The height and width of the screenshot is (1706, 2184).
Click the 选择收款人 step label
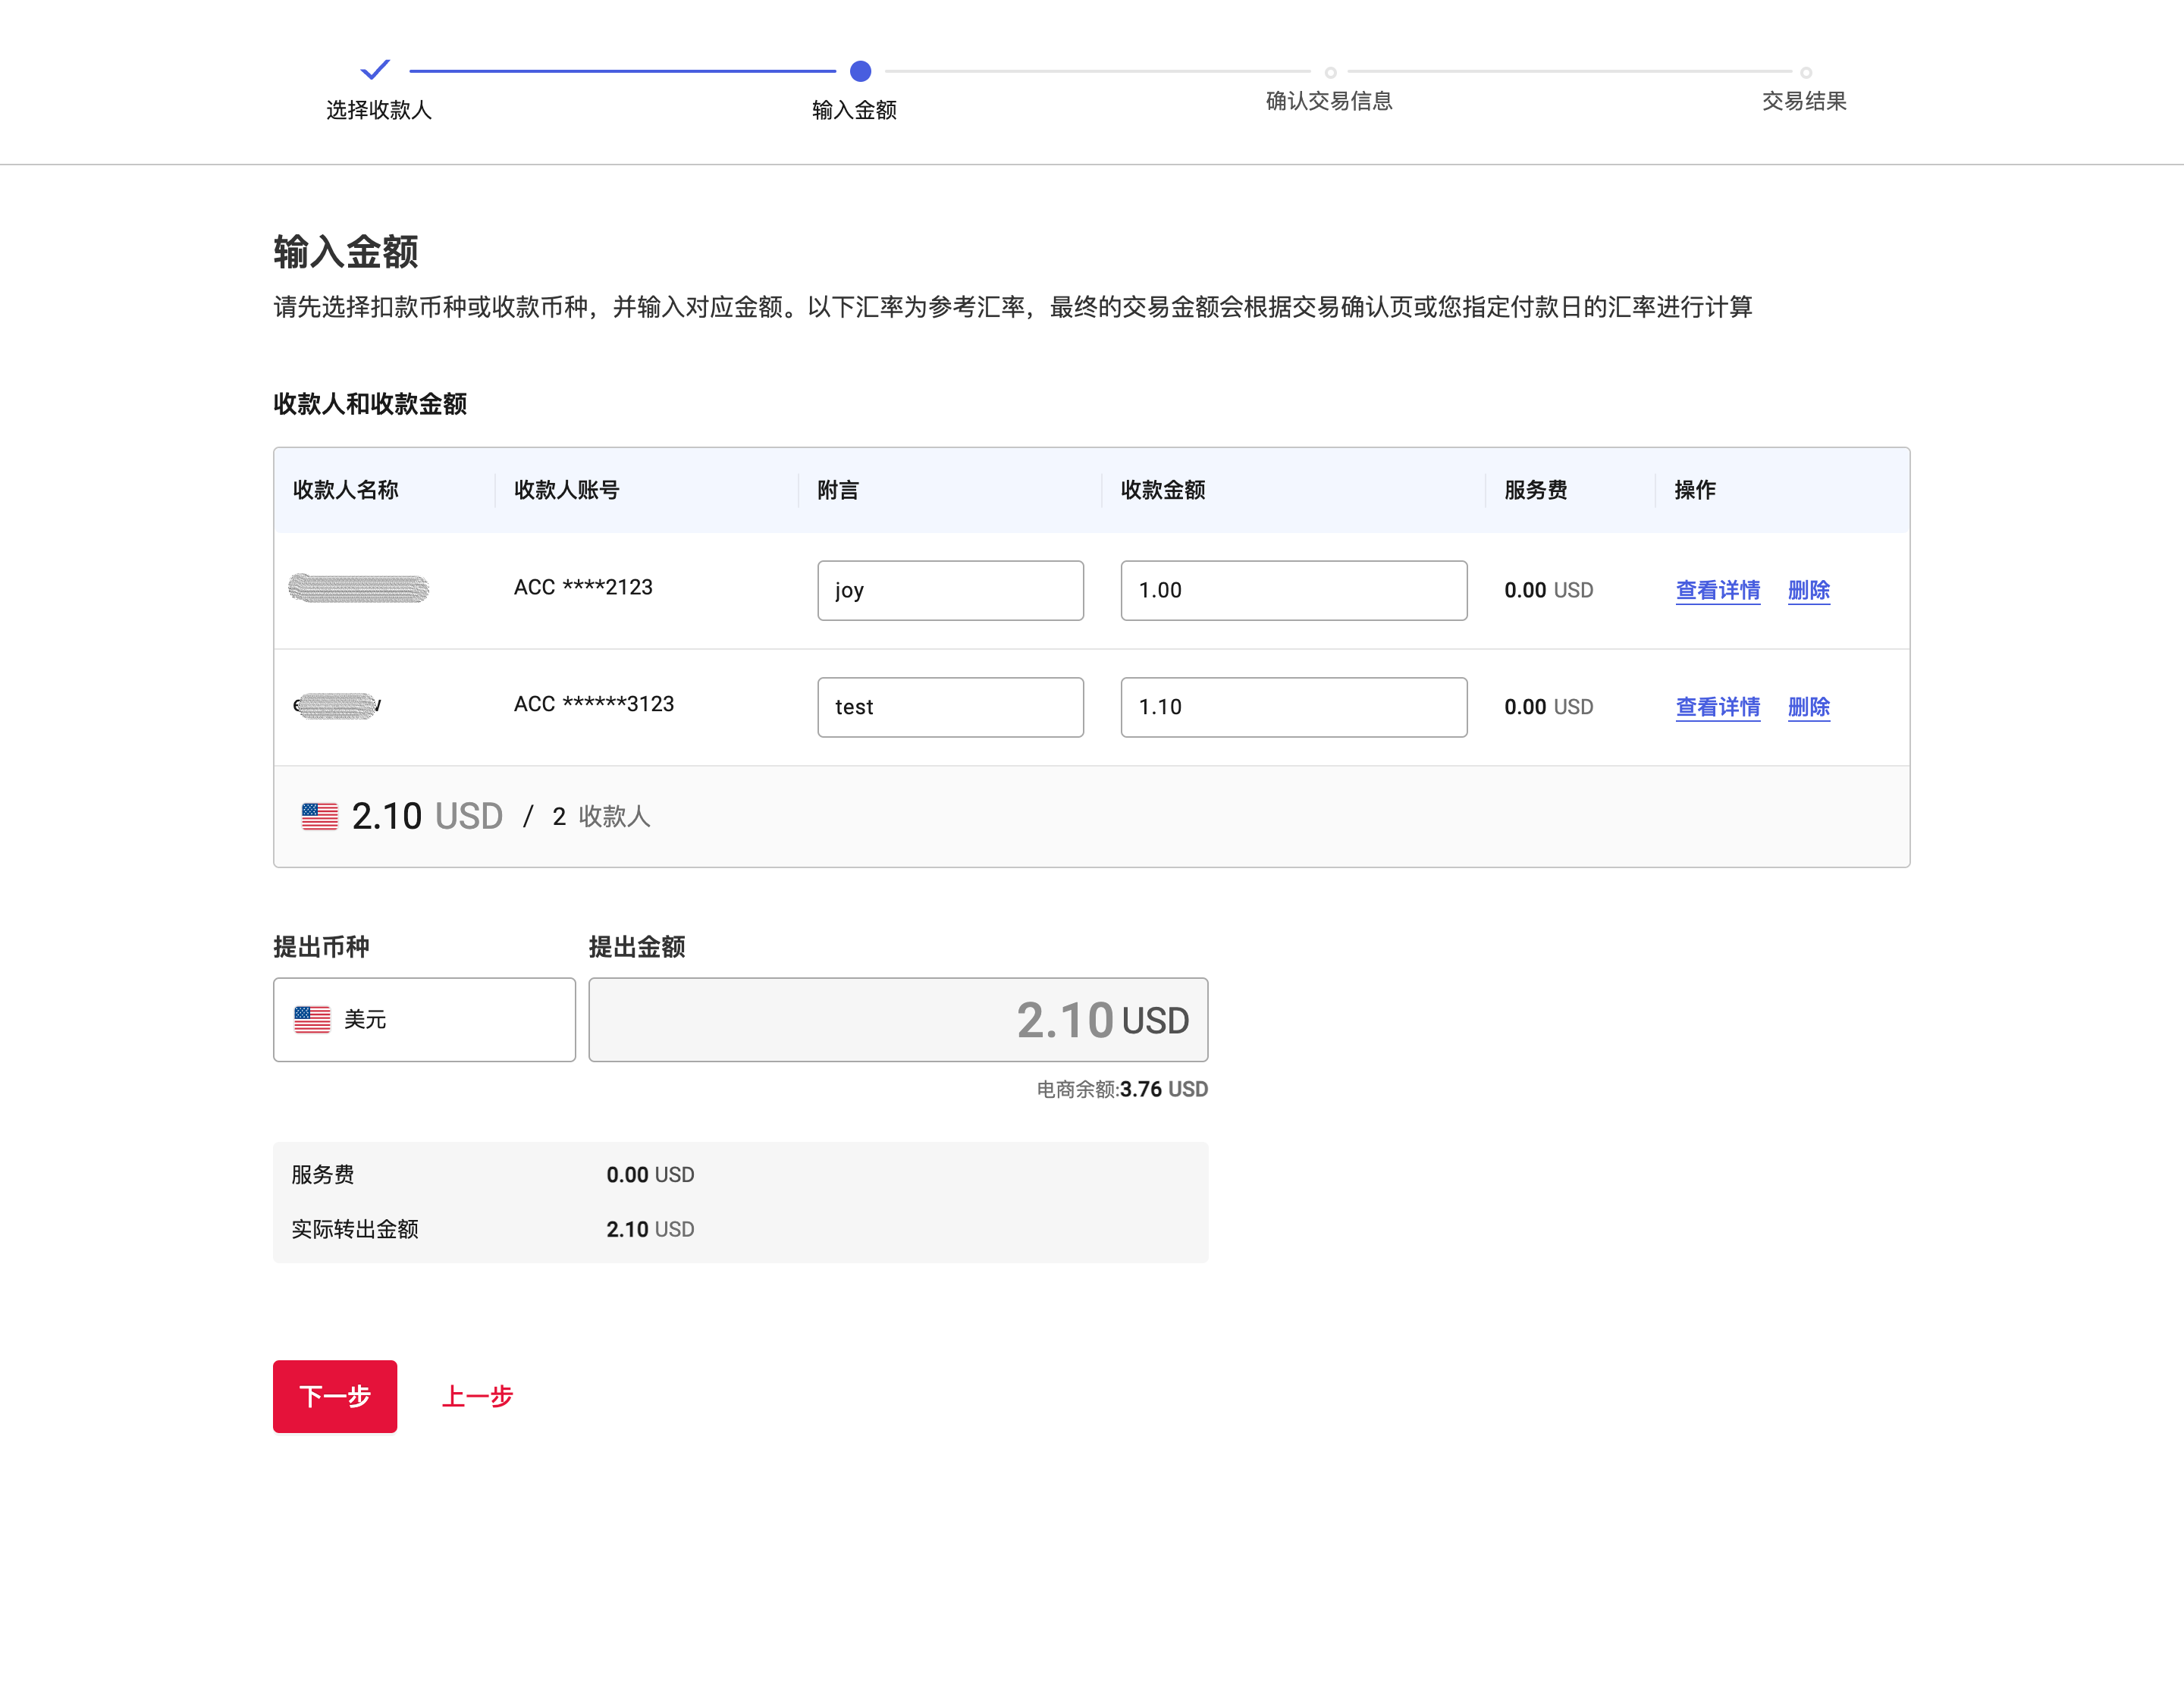pyautogui.click(x=379, y=110)
